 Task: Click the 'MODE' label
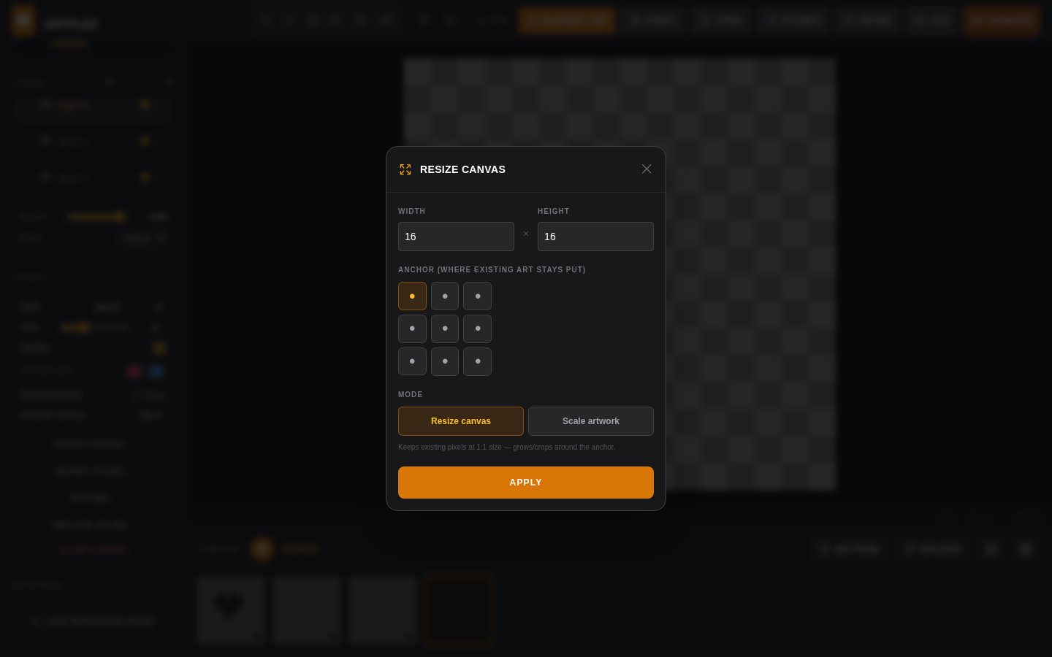click(x=411, y=394)
